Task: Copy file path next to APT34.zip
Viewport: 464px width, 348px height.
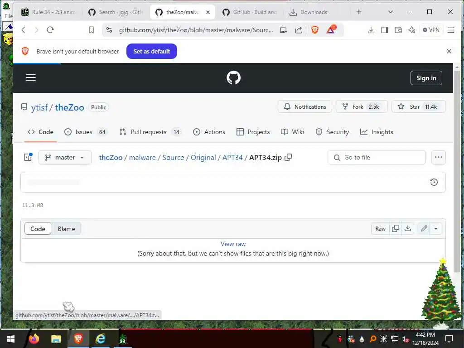Action: [288, 157]
